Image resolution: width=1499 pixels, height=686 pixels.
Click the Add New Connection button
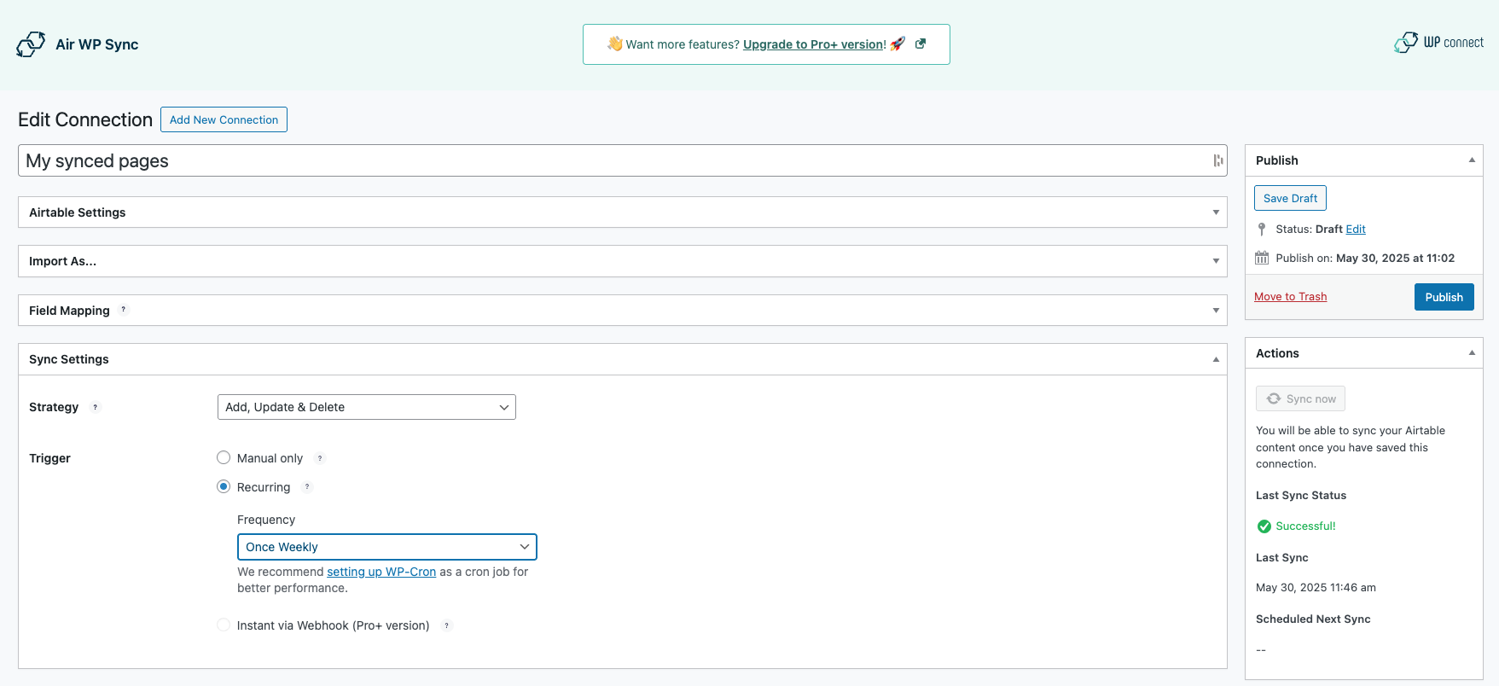coord(224,119)
